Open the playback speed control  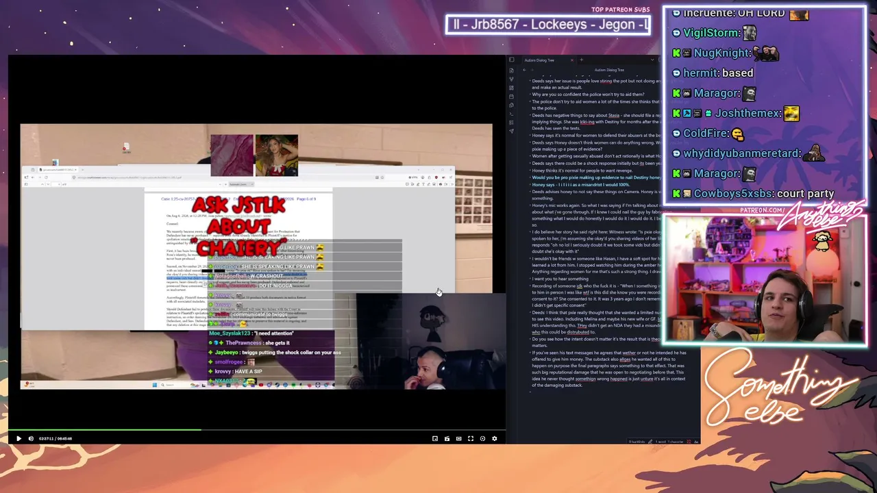coord(482,438)
